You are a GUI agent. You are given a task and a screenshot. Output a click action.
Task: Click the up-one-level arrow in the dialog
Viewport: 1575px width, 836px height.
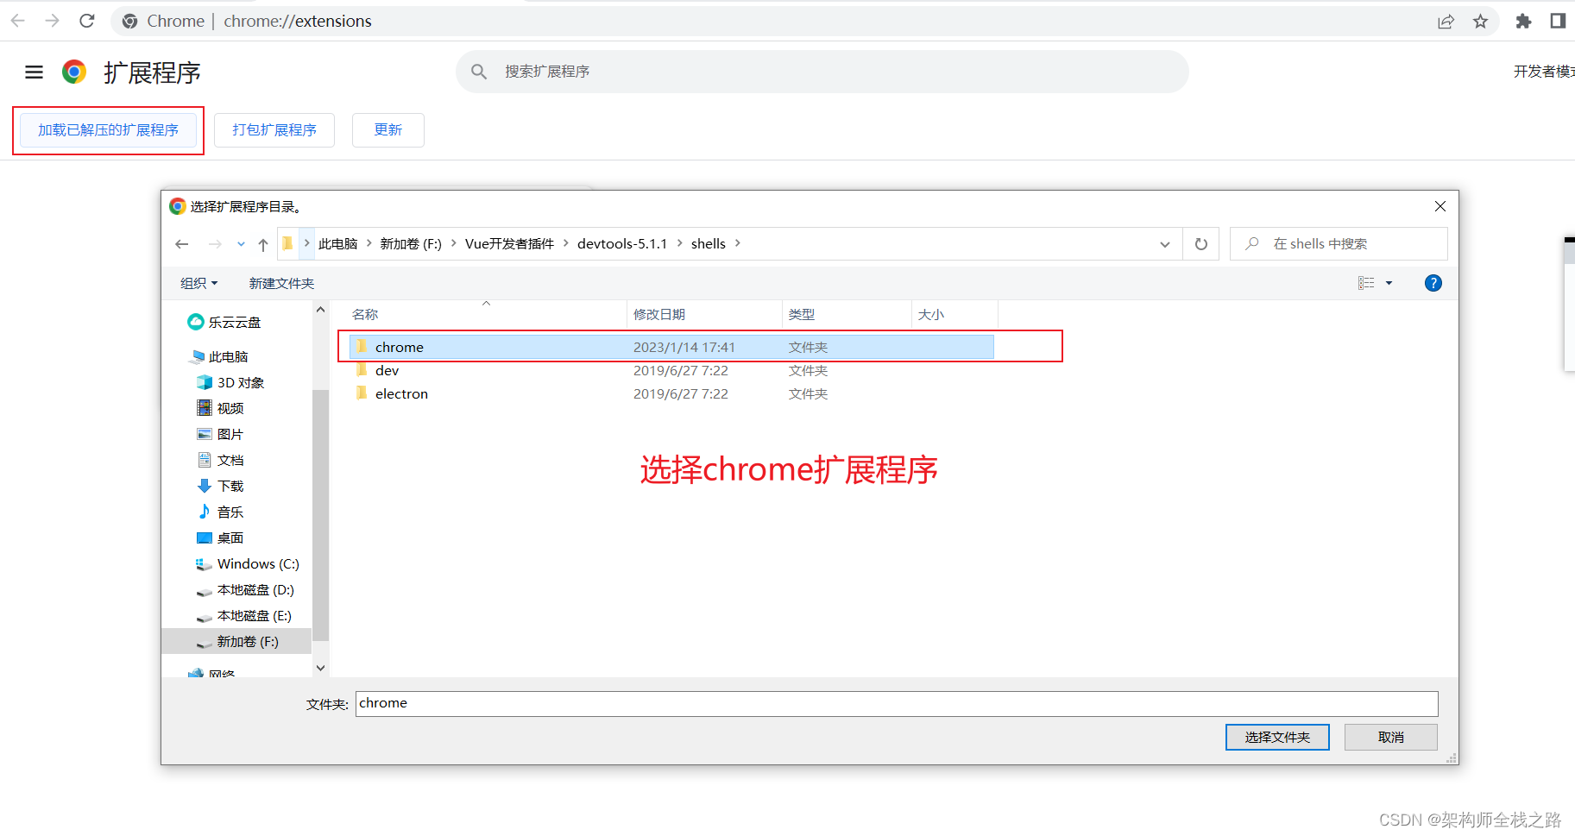(x=263, y=243)
